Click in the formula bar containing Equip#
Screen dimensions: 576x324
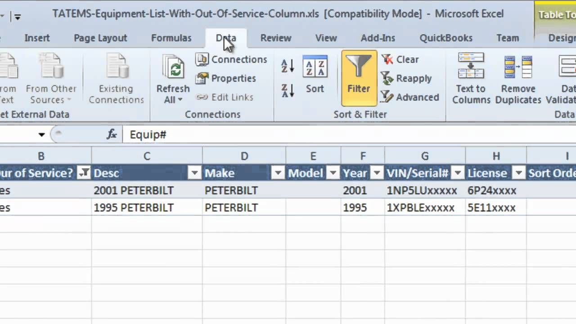349,135
